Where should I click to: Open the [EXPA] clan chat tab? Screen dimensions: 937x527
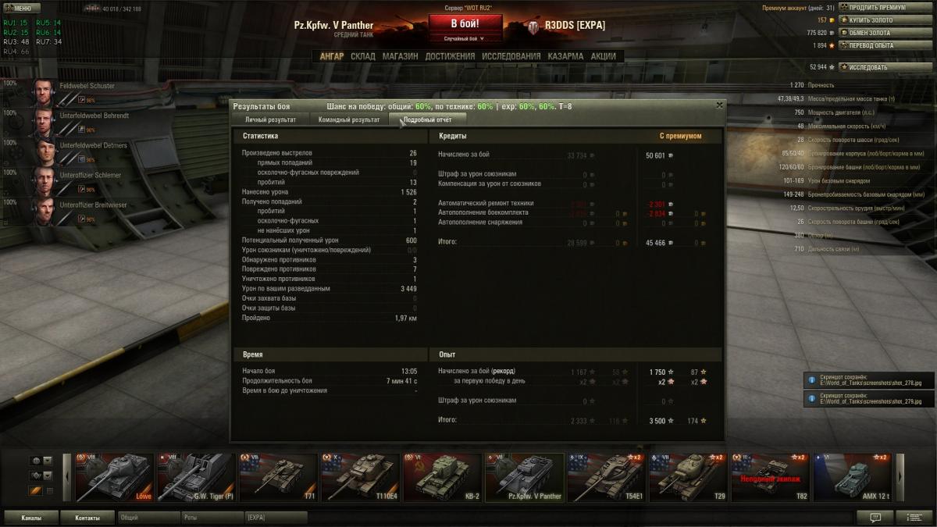pyautogui.click(x=276, y=518)
